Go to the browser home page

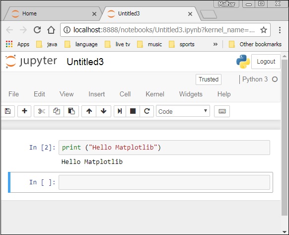pos(51,30)
